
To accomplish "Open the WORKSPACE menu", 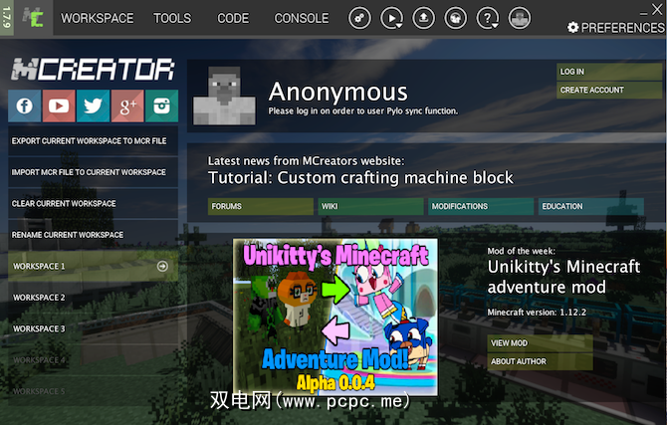I will click(97, 18).
